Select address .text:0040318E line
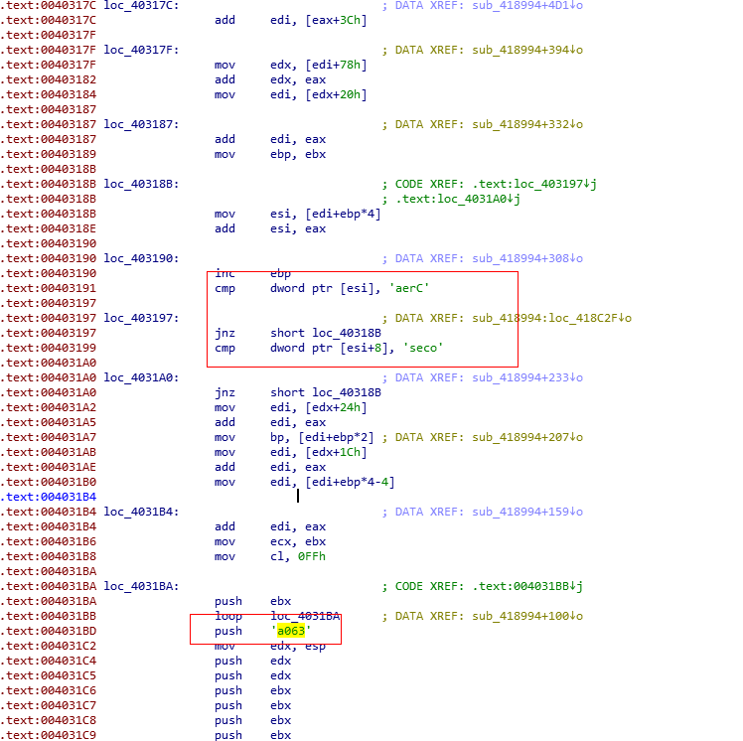 49,228
